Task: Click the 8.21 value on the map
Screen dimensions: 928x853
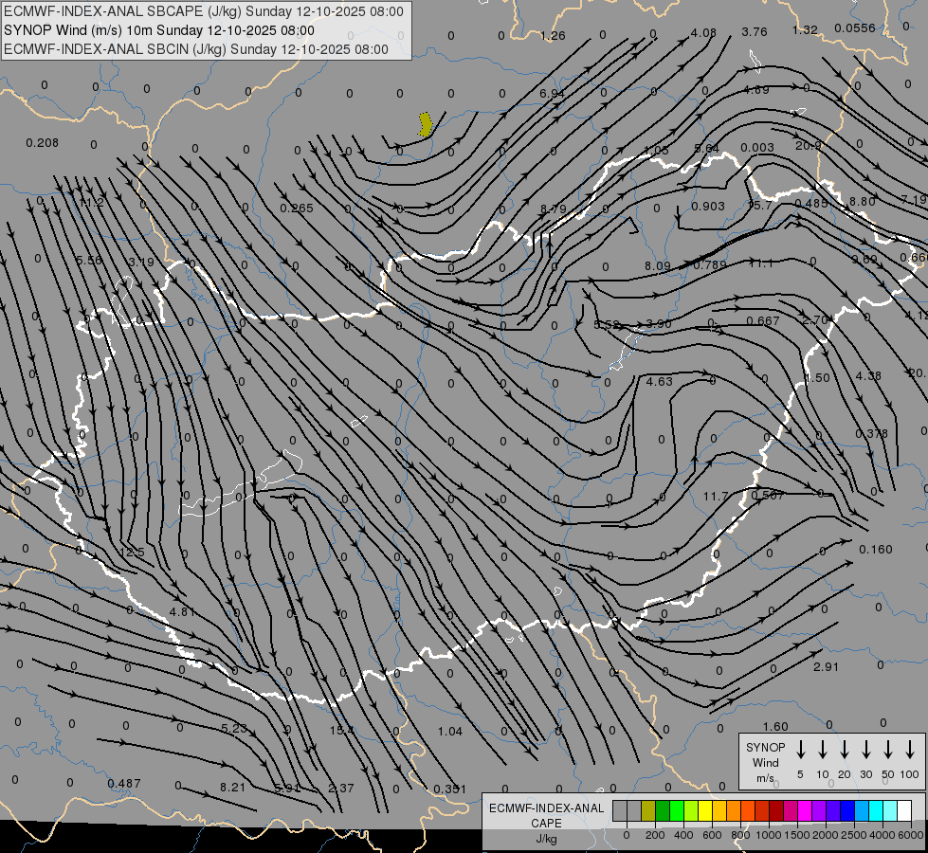Action: click(232, 788)
